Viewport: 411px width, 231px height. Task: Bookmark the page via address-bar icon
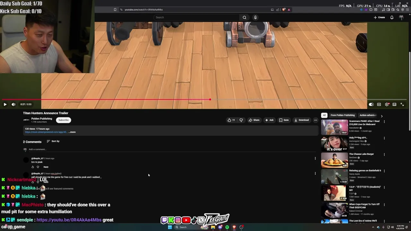click(x=115, y=10)
